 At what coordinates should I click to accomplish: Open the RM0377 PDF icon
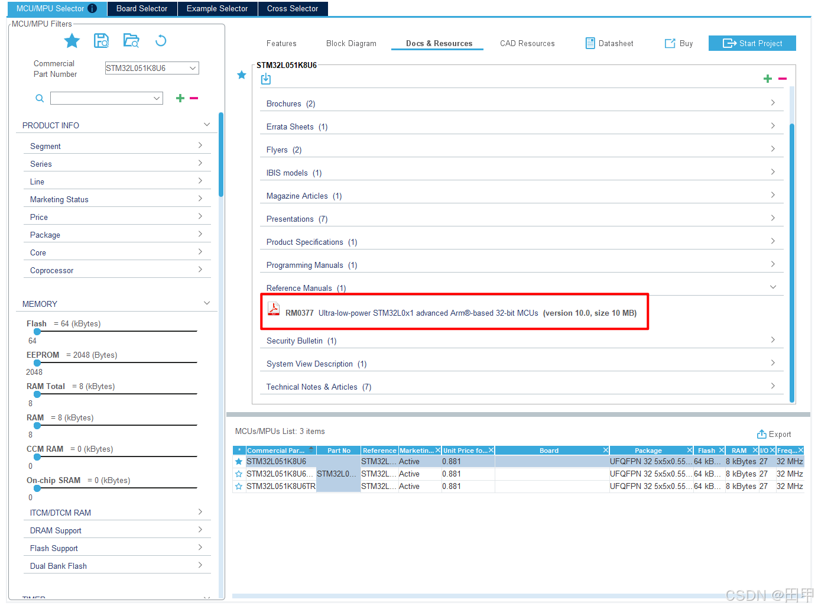[274, 309]
